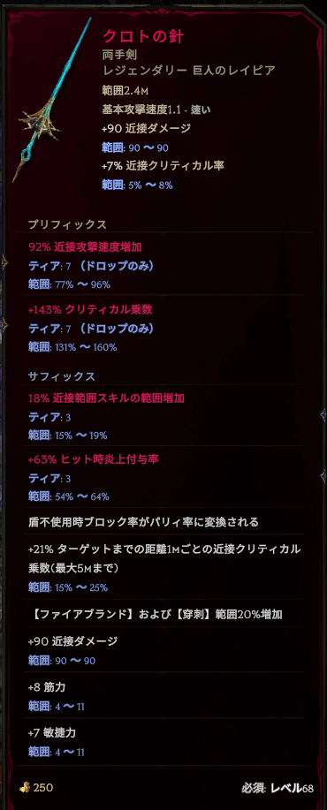Click the 92% 近接攻撃速度増加 affix line
Image resolution: width=327 pixels, height=810 pixels.
(x=85, y=247)
